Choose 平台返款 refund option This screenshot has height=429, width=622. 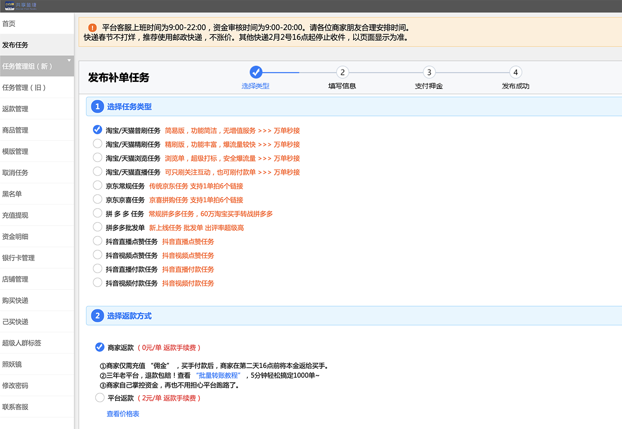(100, 398)
